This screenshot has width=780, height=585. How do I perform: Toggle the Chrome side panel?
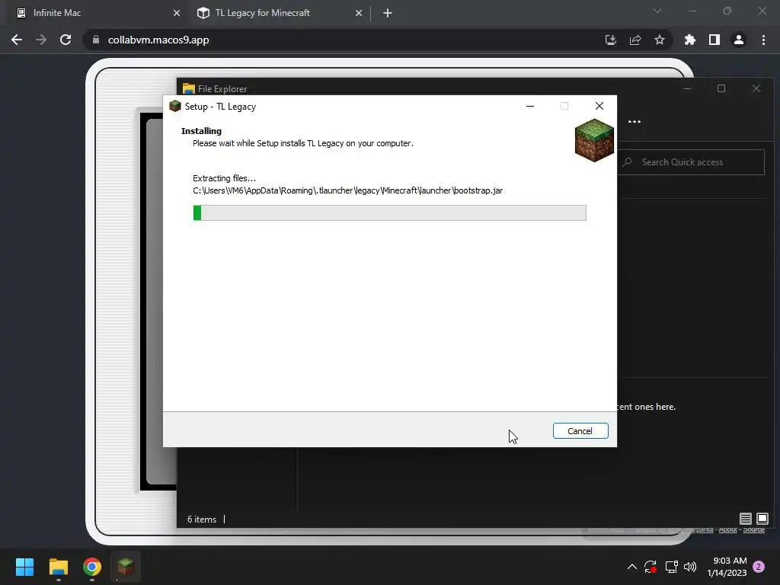(714, 40)
